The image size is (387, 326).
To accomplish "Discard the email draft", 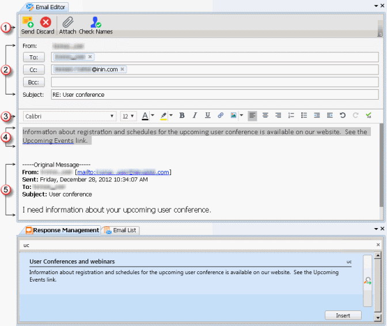I will pos(45,22).
